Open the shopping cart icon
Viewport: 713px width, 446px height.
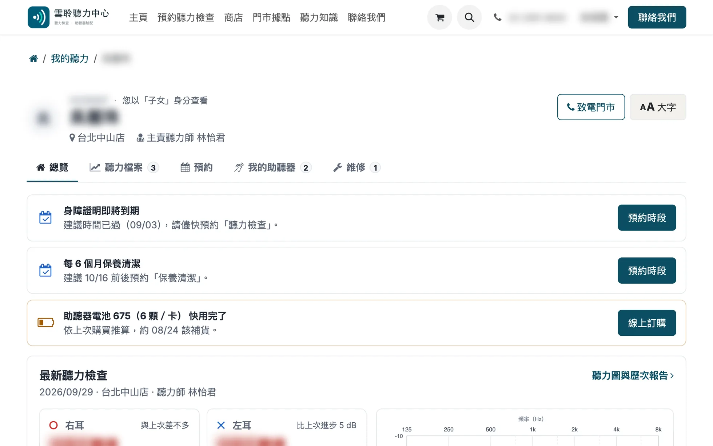[440, 17]
